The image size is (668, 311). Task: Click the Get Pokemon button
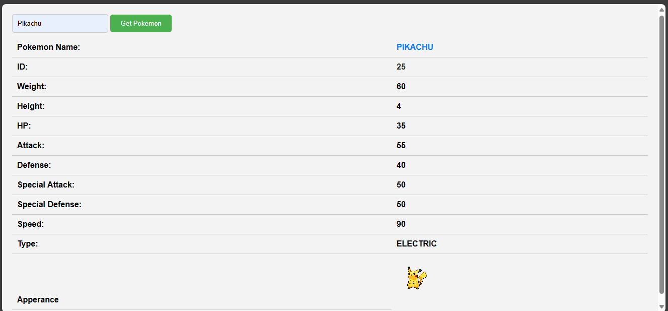pyautogui.click(x=141, y=23)
